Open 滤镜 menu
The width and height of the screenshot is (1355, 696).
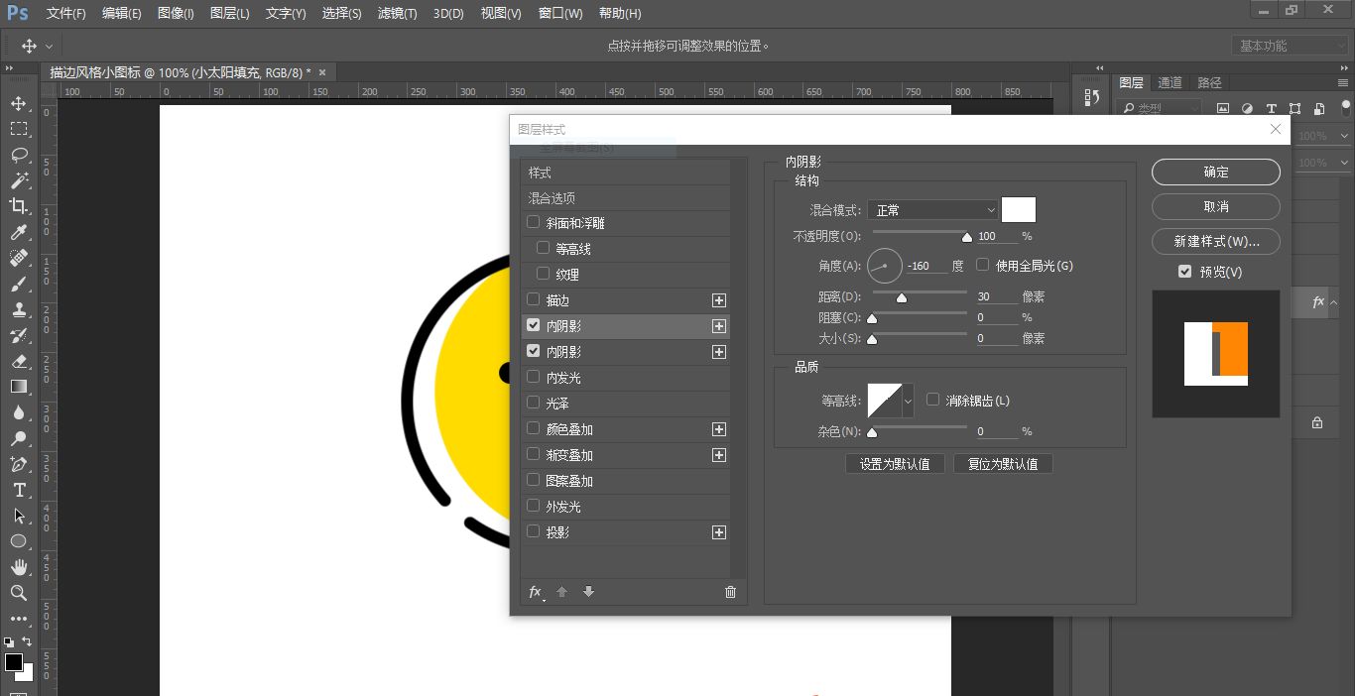[398, 14]
